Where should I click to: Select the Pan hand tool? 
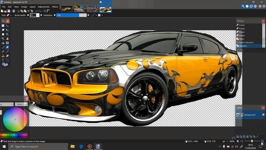7,39
